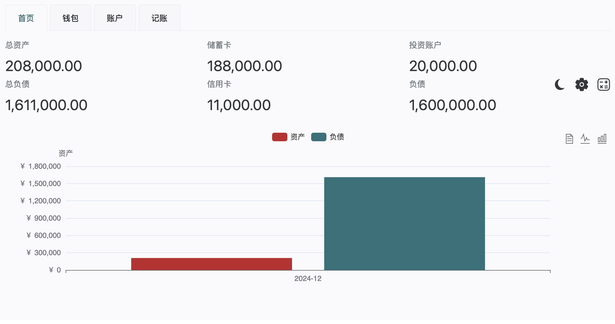Open the calculator icon
Screen dimensions: 615x324
(x=603, y=85)
